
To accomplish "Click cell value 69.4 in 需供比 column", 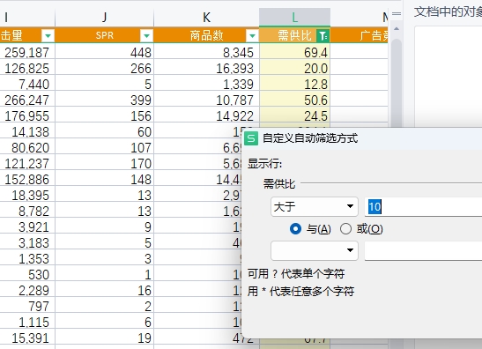I will (x=315, y=53).
